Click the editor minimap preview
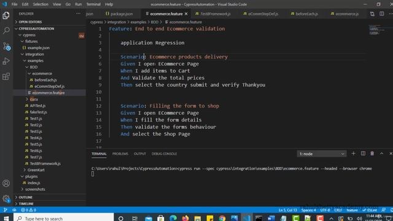The width and height of the screenshot is (393, 221). 376,30
